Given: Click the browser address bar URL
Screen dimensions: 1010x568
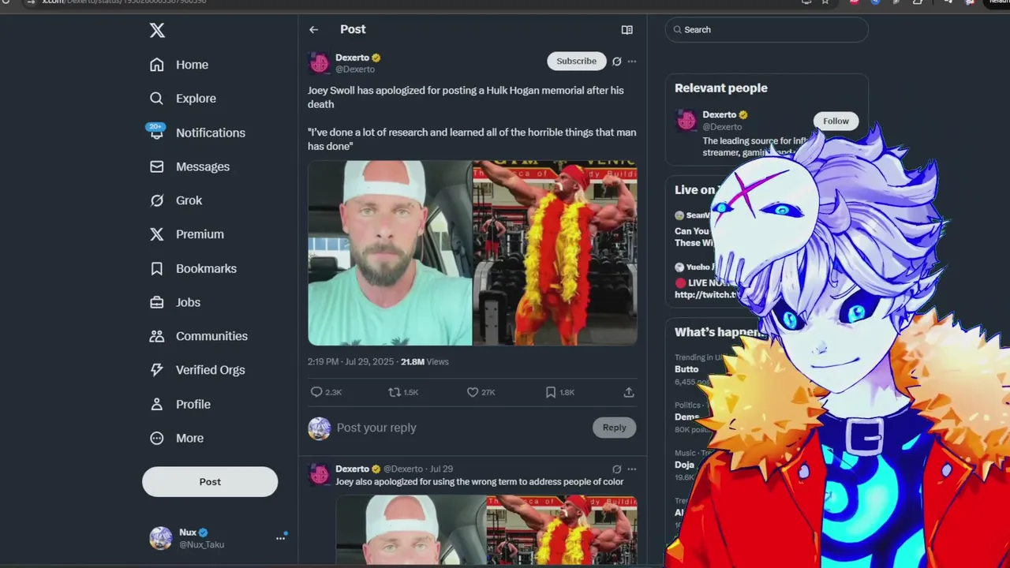Looking at the screenshot, I should click(x=124, y=2).
